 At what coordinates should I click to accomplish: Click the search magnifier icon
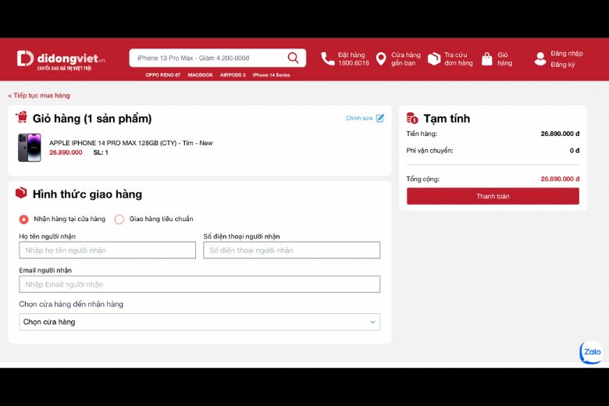point(294,58)
